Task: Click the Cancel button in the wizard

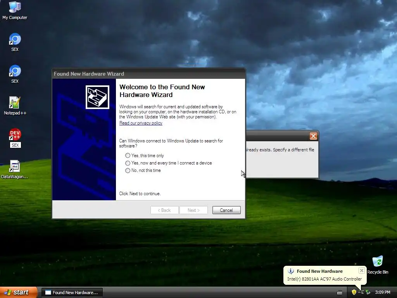Action: (x=226, y=210)
